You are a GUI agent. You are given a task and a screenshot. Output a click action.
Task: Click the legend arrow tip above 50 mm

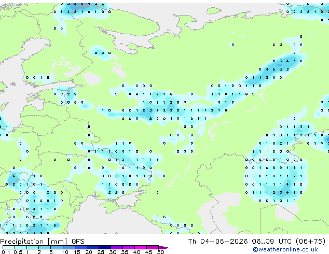point(164,247)
